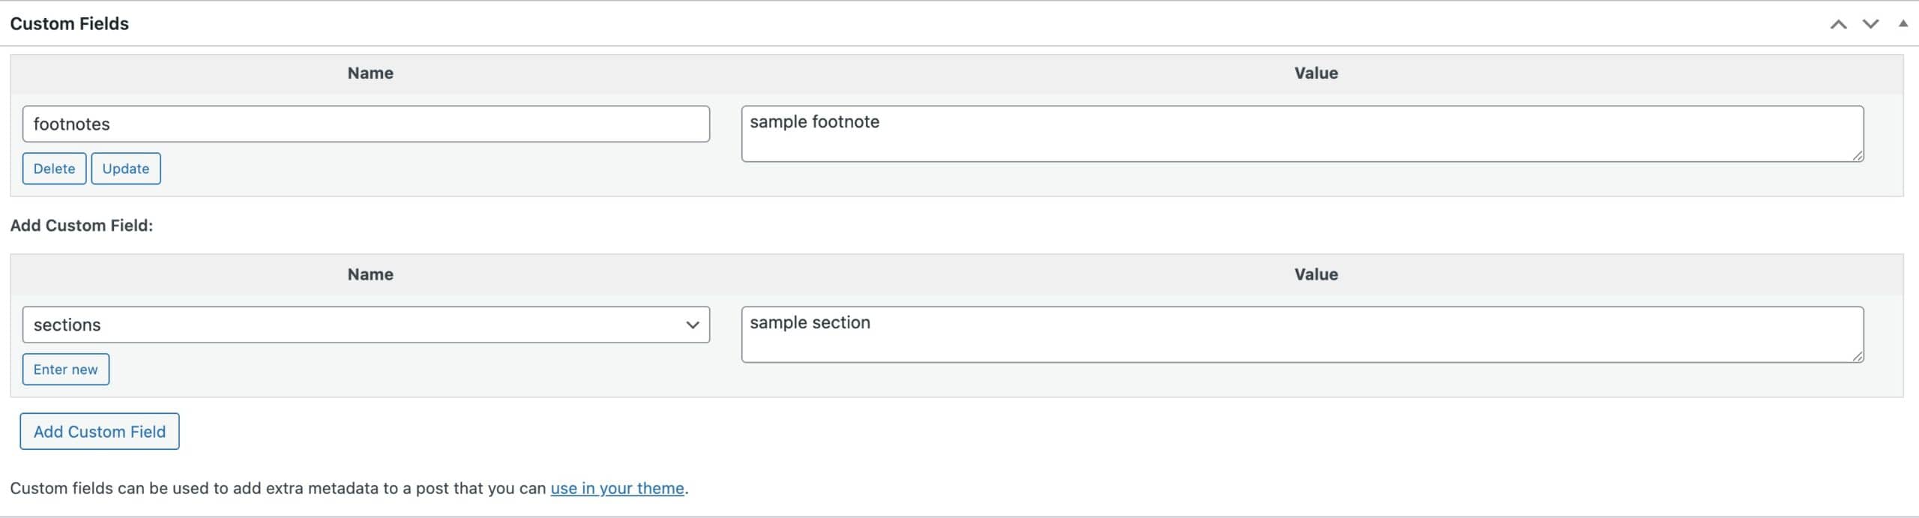Update the footnotes custom field

[x=125, y=168]
